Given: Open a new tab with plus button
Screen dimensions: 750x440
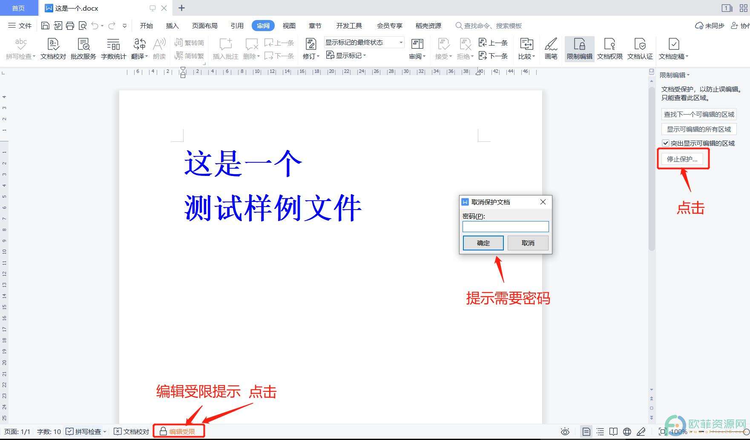Looking at the screenshot, I should point(181,8).
